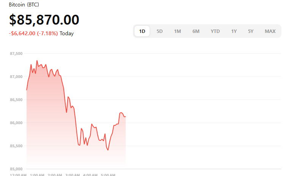Image resolution: width=289 pixels, height=176 pixels.
Task: Click the 3:00 AM x-axis label
Action: (73, 175)
